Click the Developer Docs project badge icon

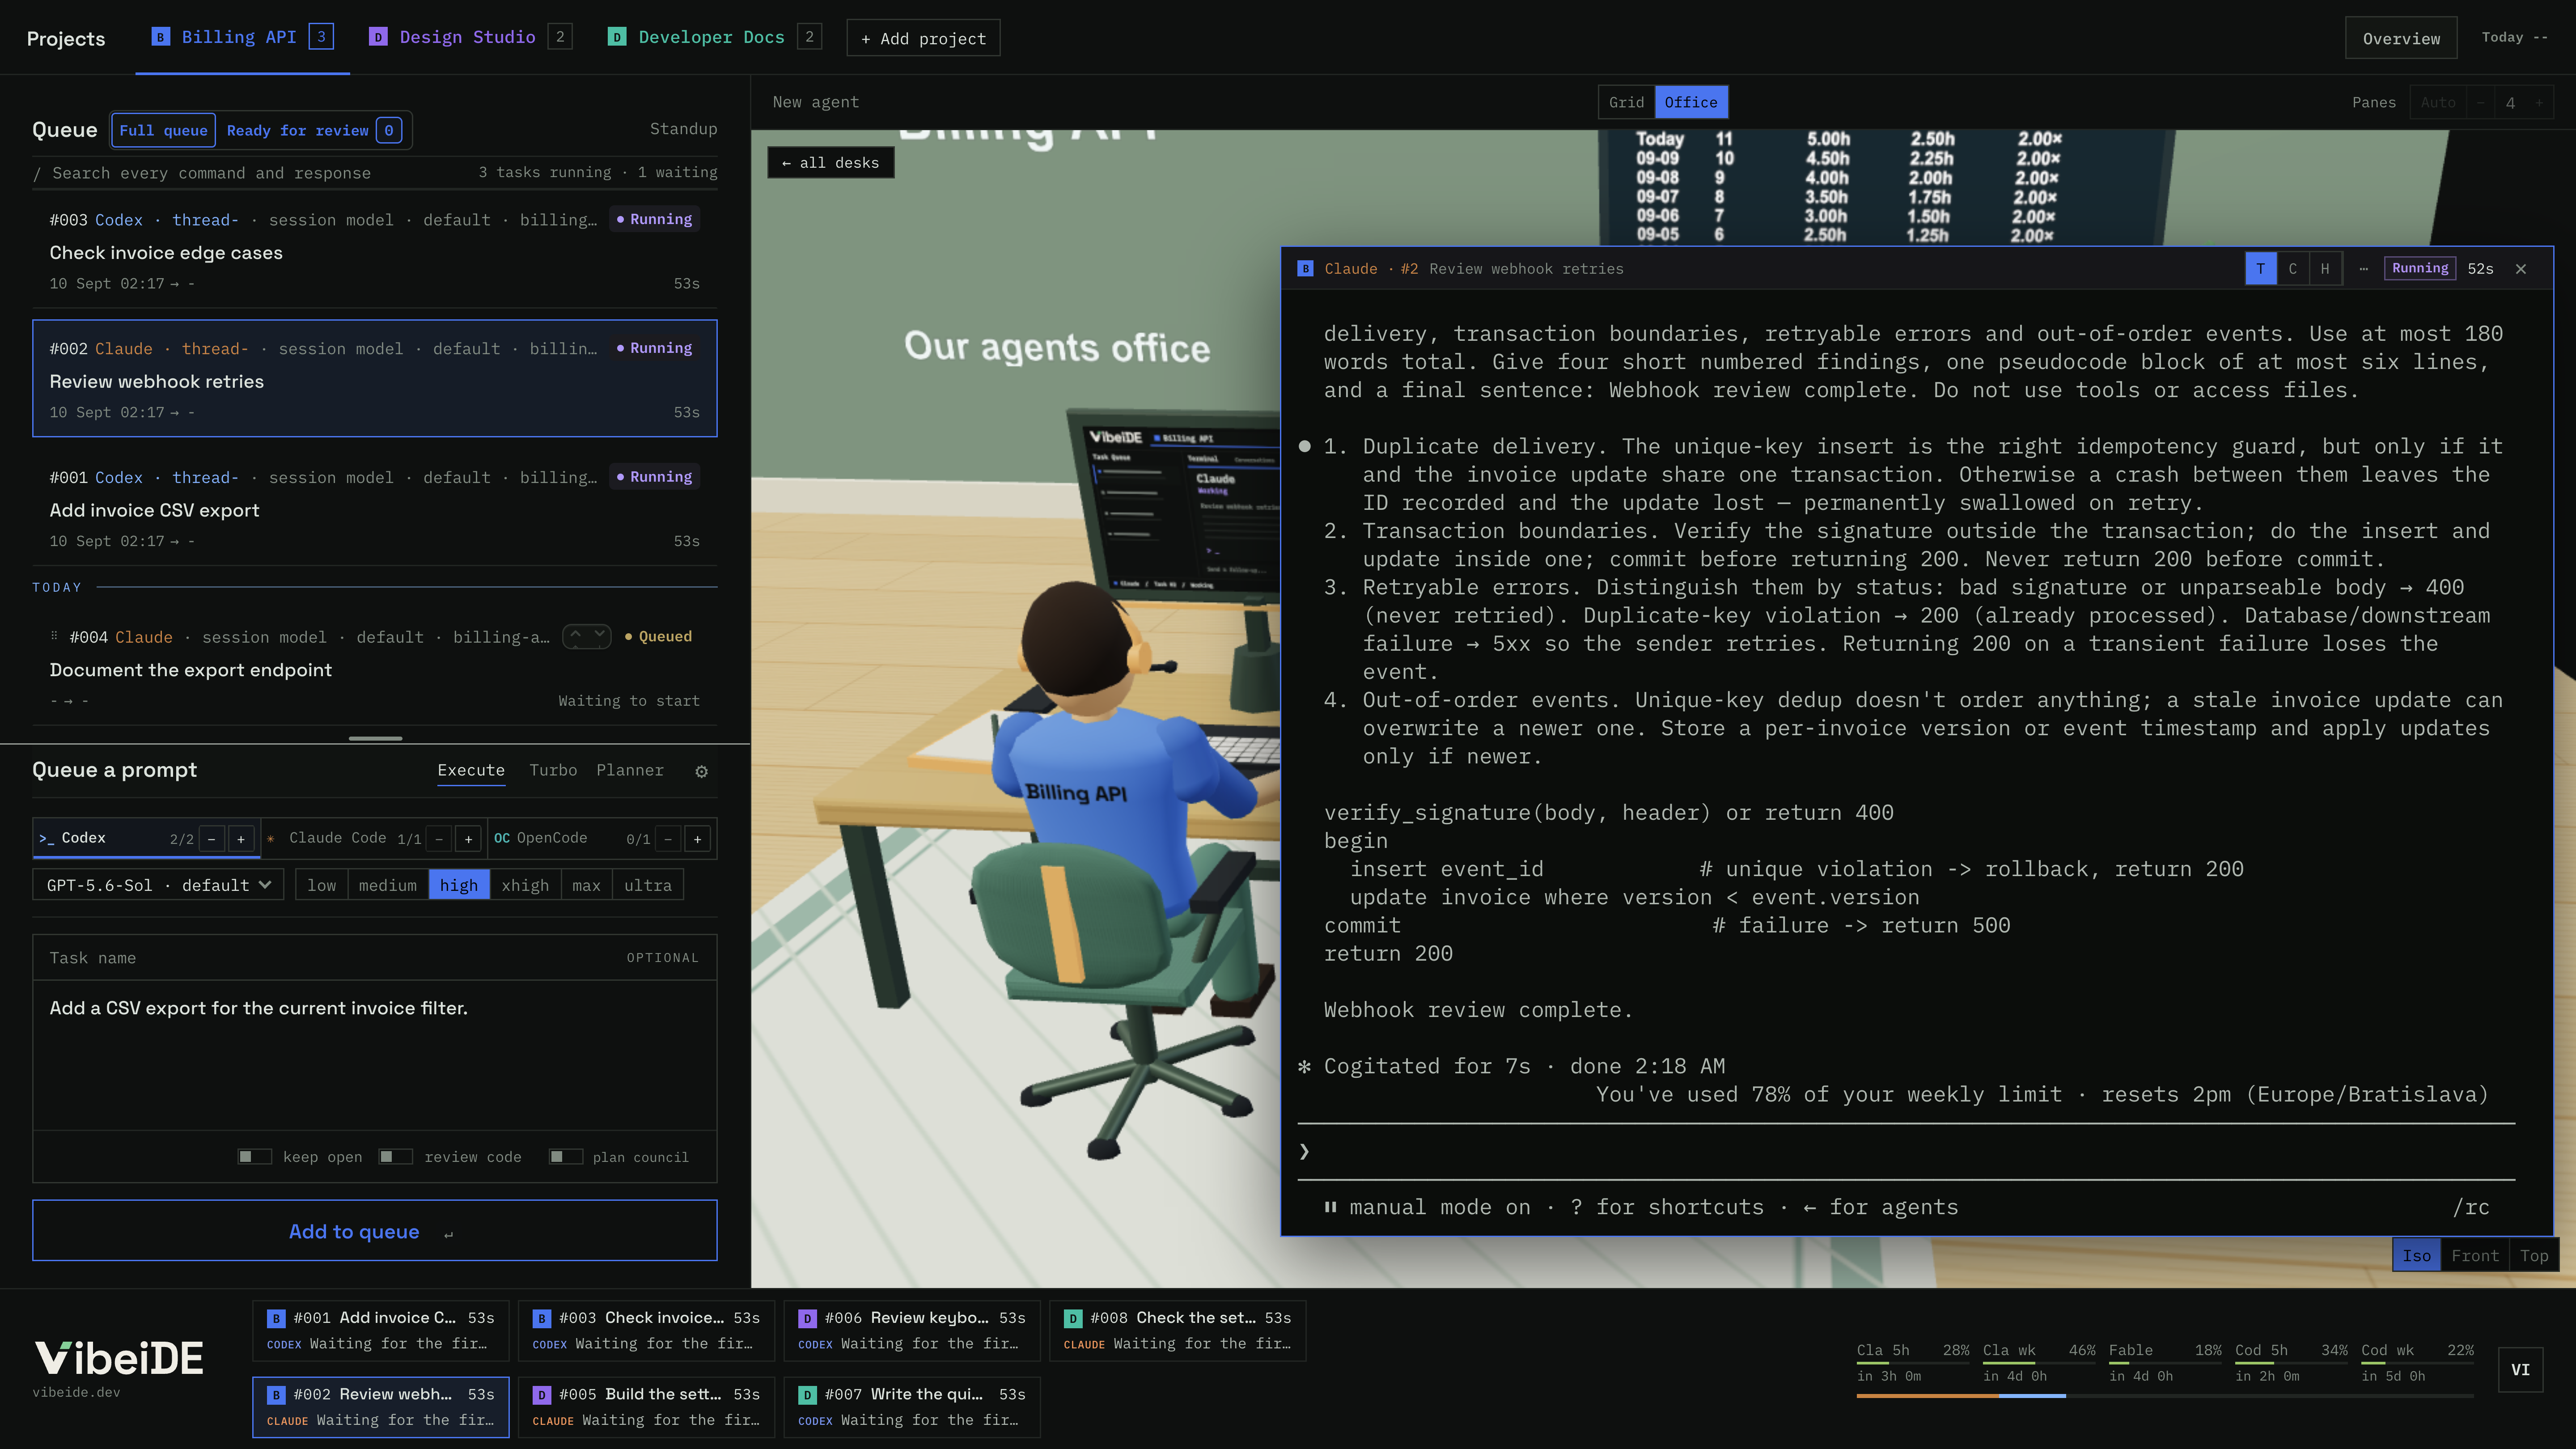[617, 37]
